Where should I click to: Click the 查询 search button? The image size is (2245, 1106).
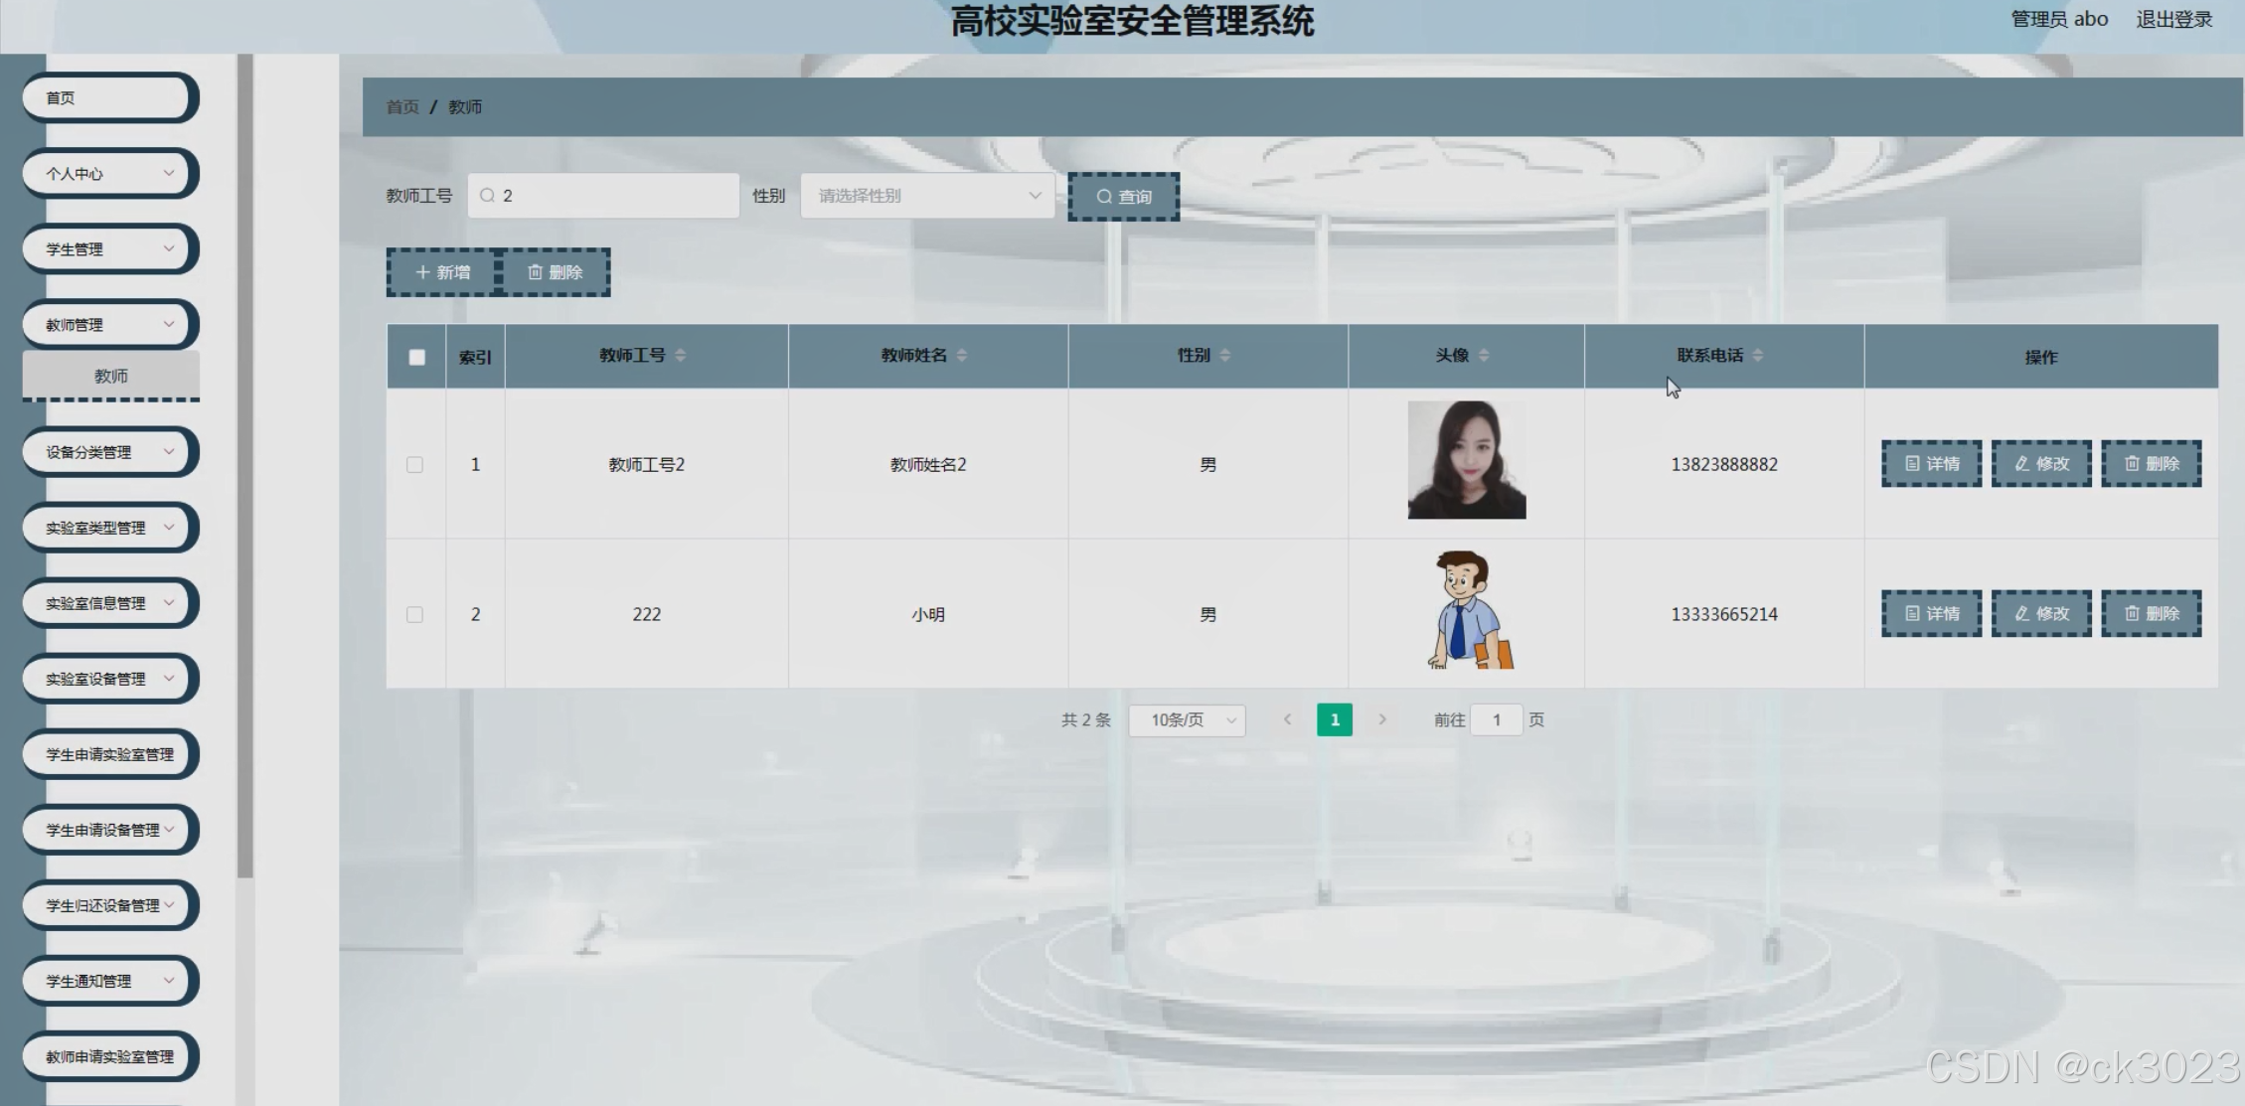(x=1123, y=197)
